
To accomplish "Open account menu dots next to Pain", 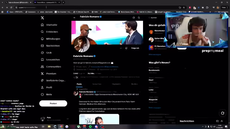I will [x=68, y=119].
